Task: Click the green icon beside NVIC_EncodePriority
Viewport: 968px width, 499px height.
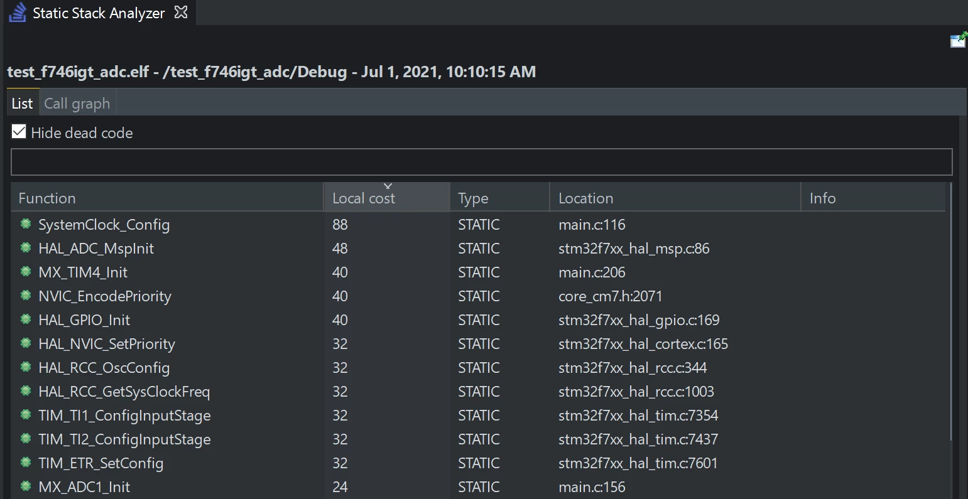Action: tap(26, 296)
